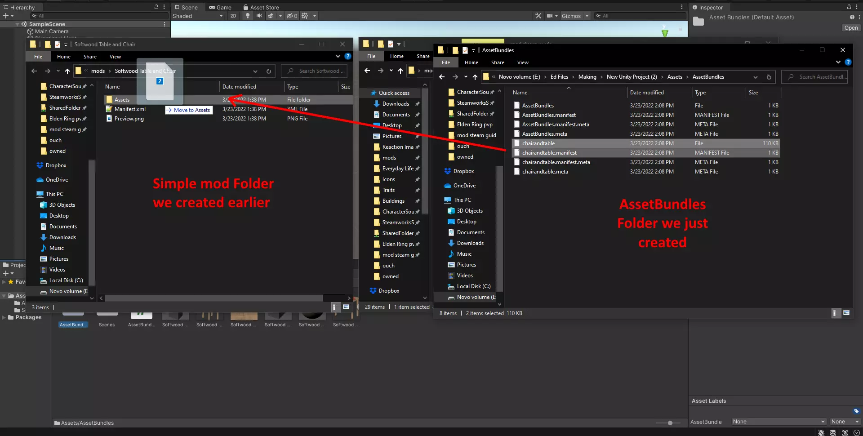Open Hierarchy panel more options menu
Screen dimensions: 863x436
(x=164, y=7)
